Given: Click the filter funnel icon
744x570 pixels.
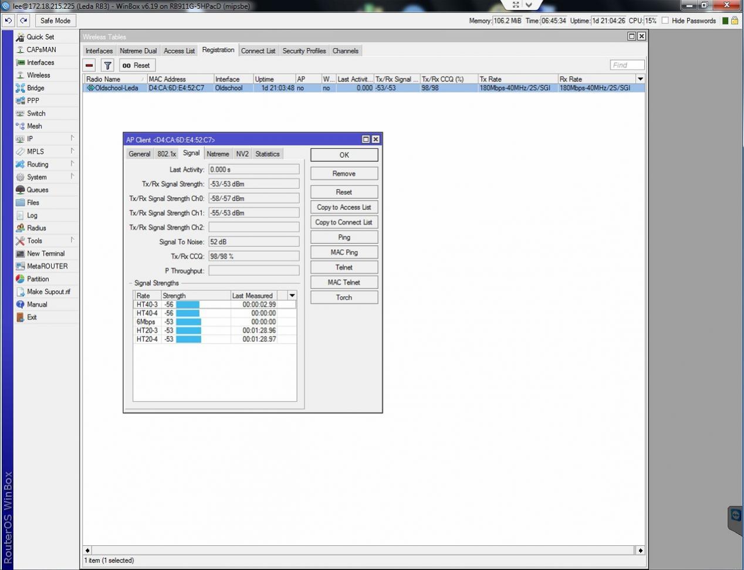Looking at the screenshot, I should click(107, 66).
